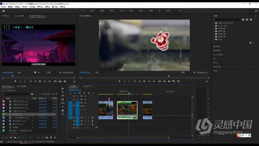This screenshot has height=146, width=259.
Task: Open Program monitor settings wrench
Action: click(x=194, y=72)
